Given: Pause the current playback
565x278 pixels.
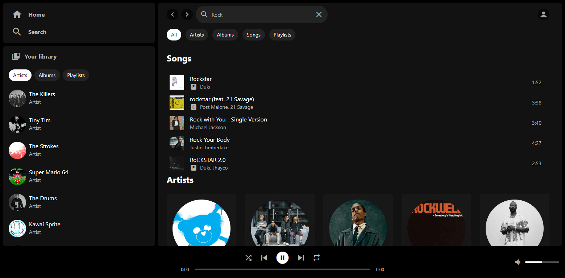Looking at the screenshot, I should [283, 258].
